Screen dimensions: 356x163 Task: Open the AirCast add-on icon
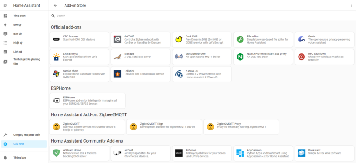[117, 153]
